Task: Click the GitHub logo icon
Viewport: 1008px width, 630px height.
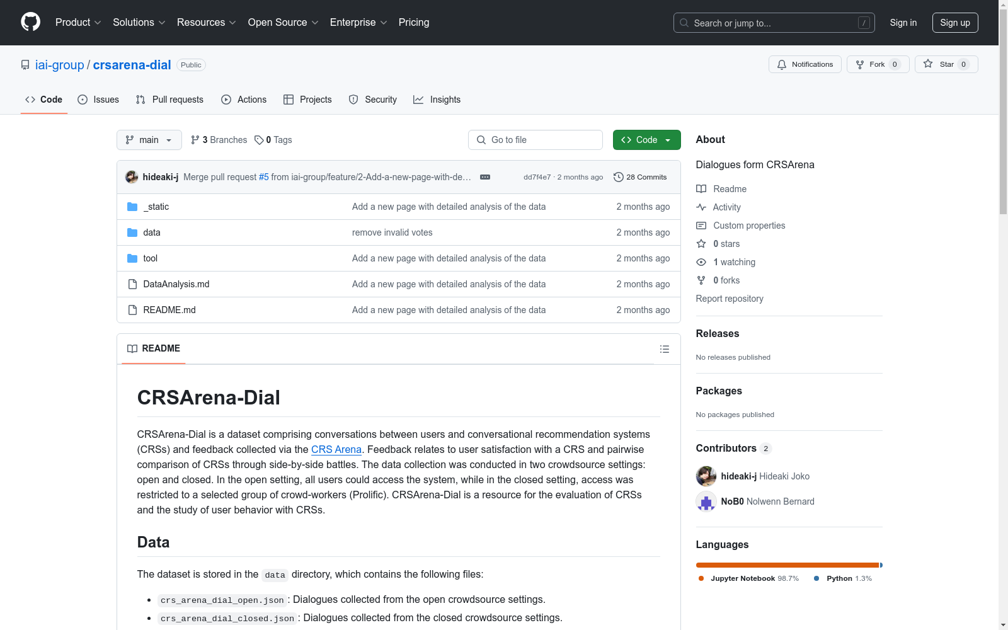Action: coord(30,22)
